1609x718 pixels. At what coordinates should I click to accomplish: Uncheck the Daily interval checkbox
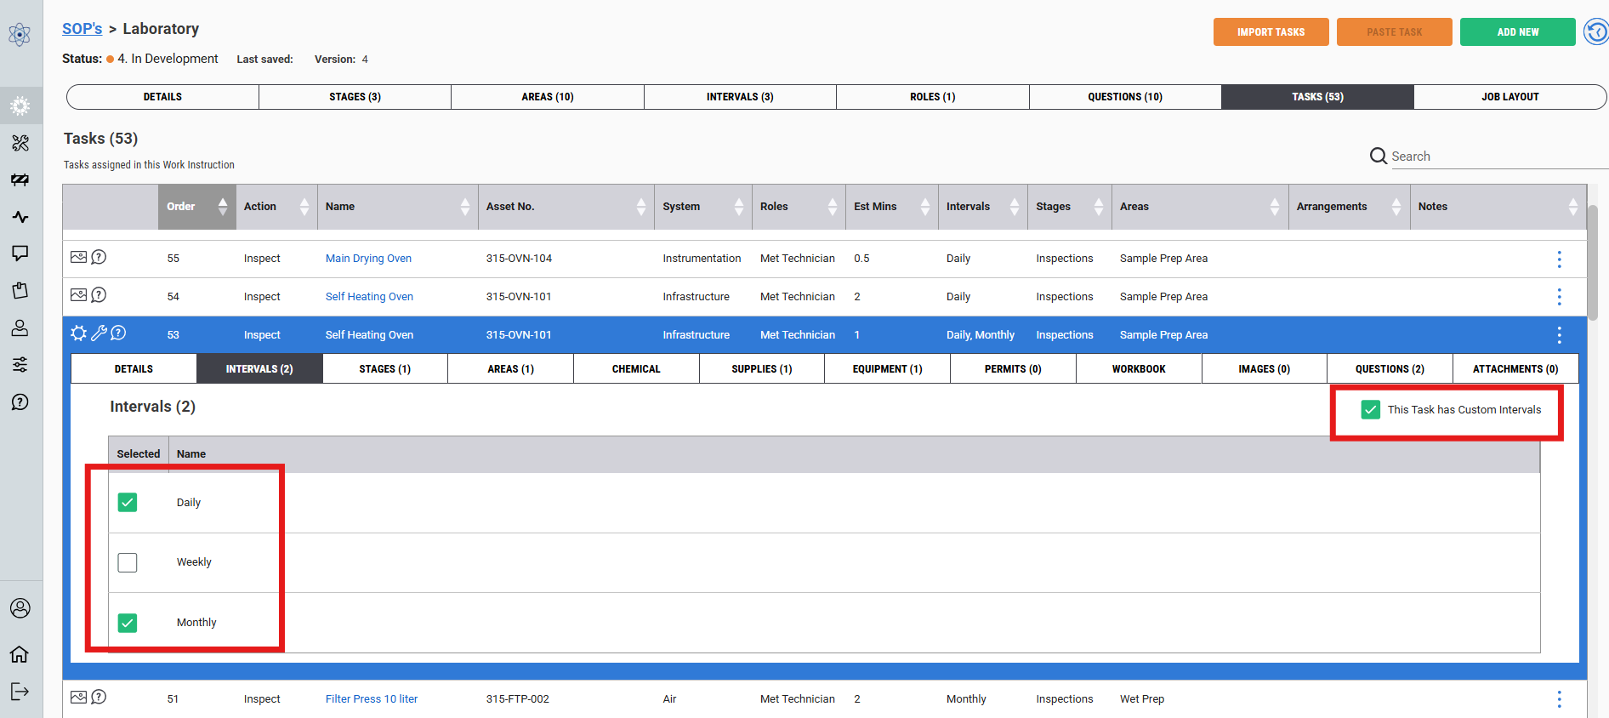(x=128, y=502)
